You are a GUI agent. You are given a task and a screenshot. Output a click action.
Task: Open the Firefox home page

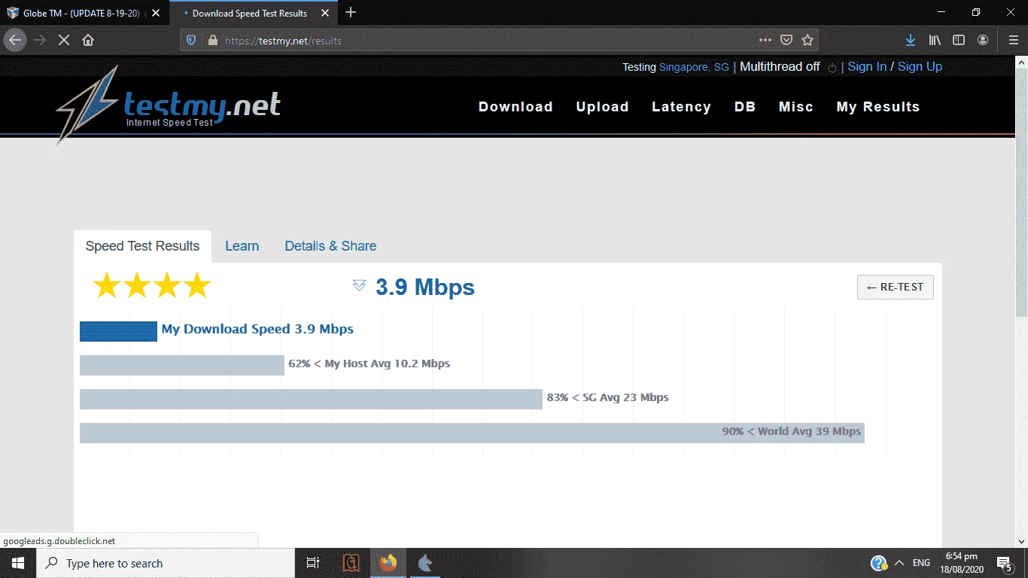(88, 40)
